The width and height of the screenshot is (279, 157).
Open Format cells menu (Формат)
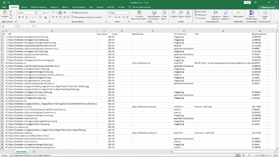click(x=188, y=15)
